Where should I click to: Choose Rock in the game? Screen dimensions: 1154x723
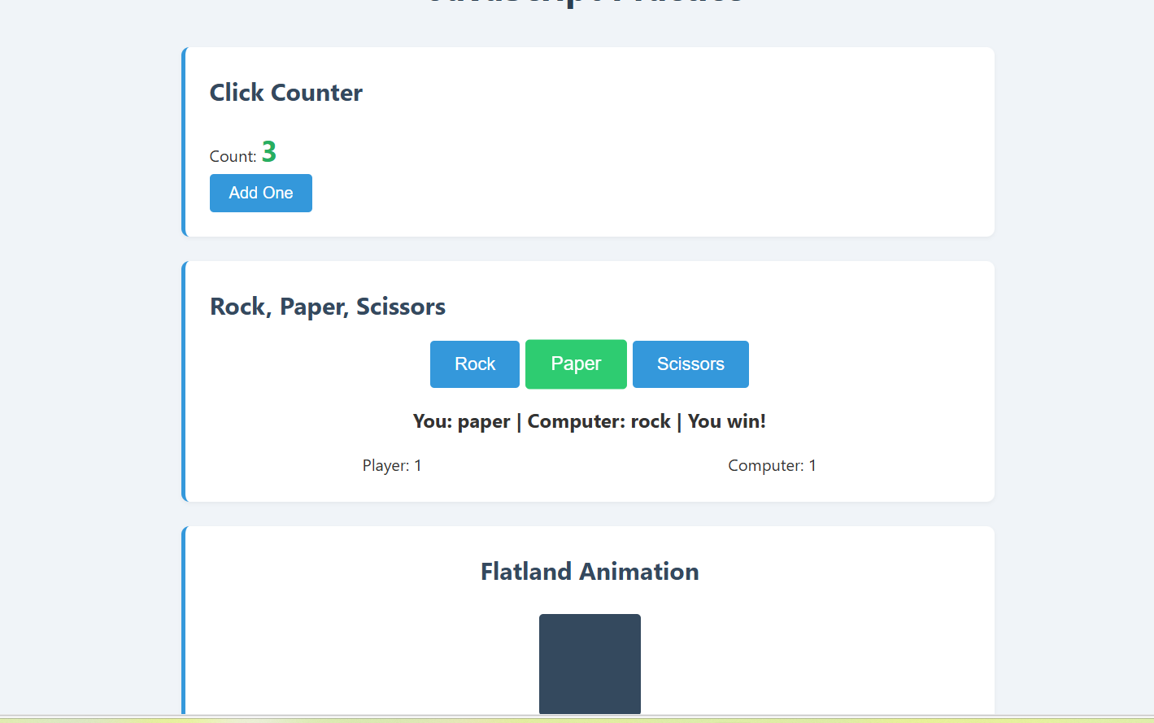pos(475,364)
